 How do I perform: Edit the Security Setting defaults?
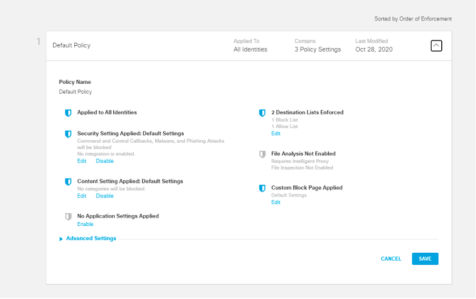click(82, 161)
